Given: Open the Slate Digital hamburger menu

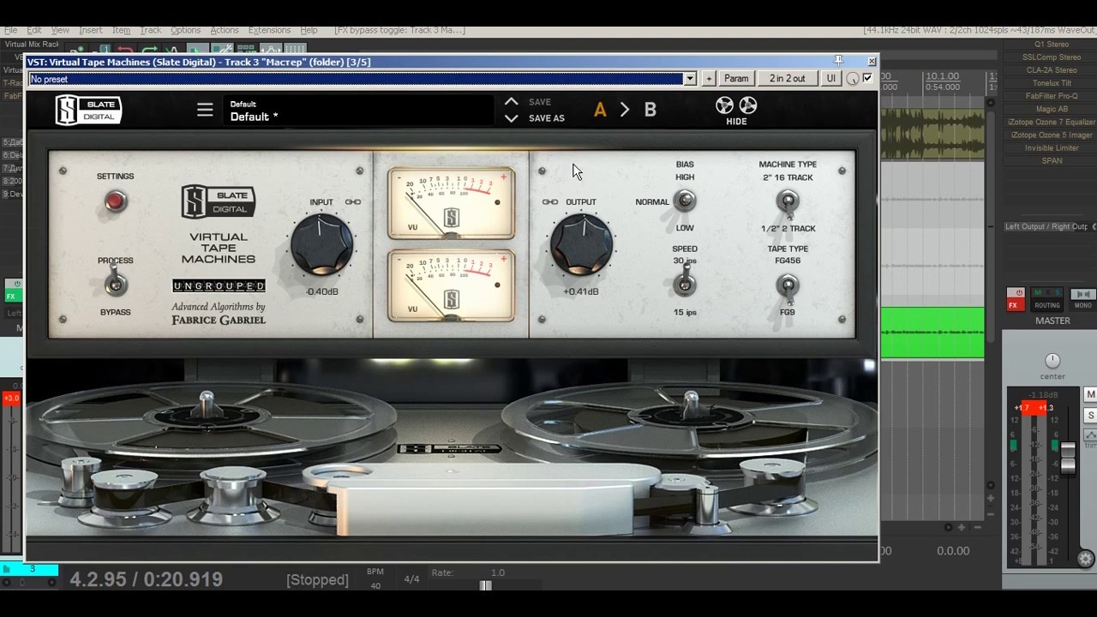Looking at the screenshot, I should [x=205, y=110].
